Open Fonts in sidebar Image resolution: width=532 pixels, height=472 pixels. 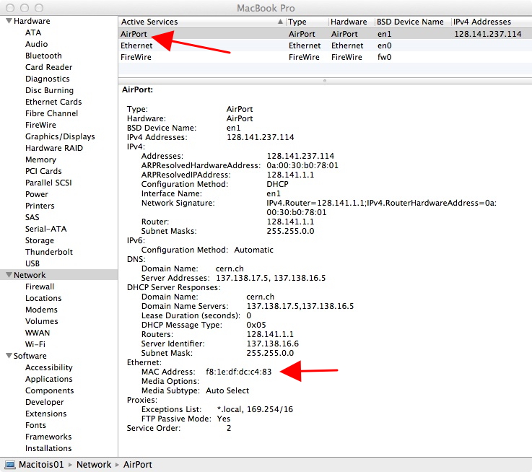[35, 425]
